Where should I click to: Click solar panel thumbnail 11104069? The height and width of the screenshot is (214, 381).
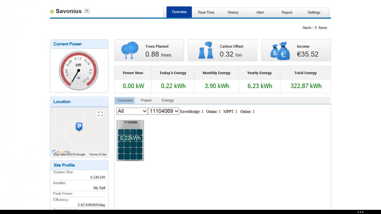130,140
